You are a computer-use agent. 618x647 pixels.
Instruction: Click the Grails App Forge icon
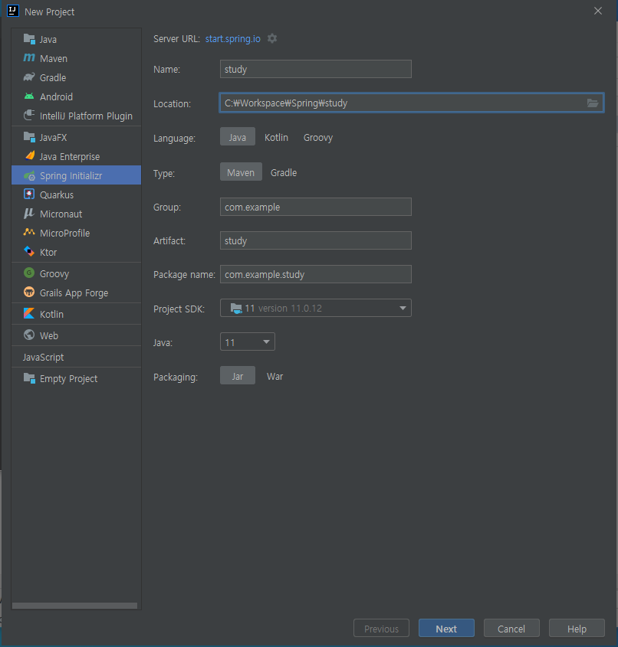point(29,292)
